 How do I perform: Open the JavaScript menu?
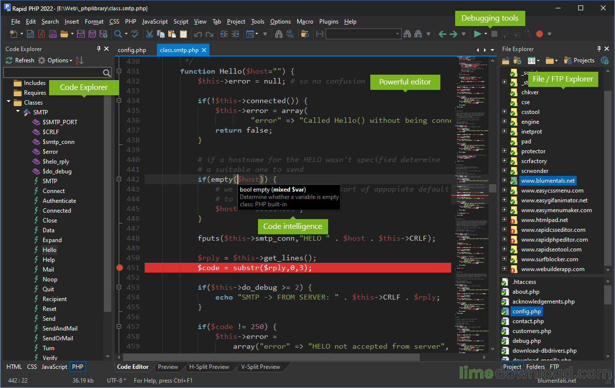tap(154, 22)
